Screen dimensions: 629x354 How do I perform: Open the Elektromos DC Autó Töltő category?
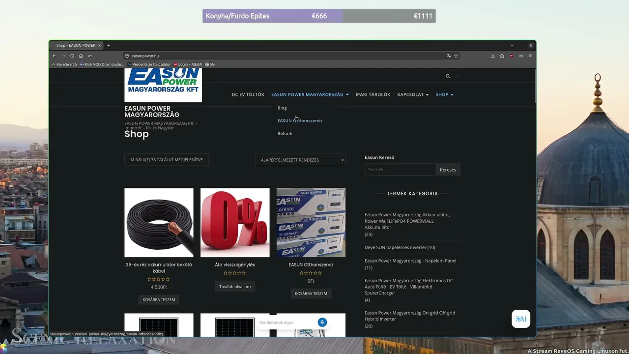(x=409, y=287)
